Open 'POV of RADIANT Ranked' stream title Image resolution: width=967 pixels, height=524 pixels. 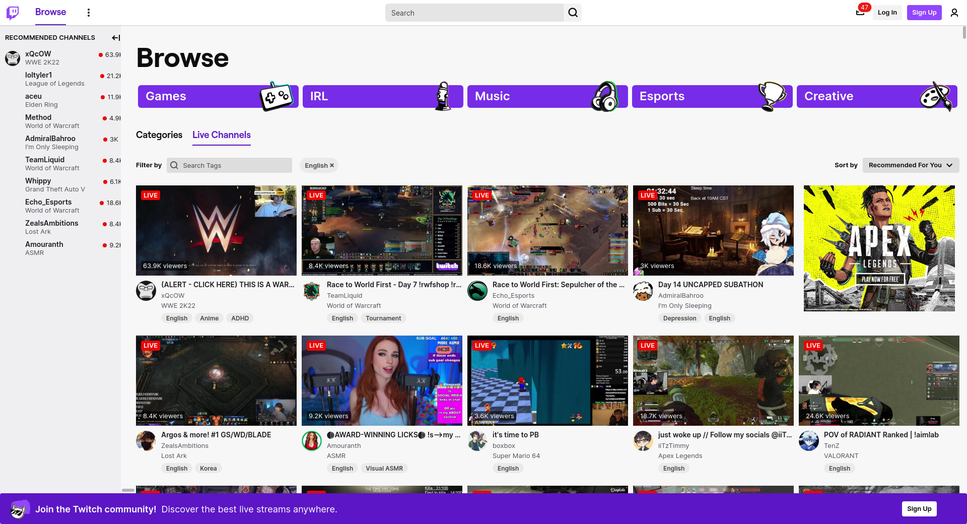881,435
